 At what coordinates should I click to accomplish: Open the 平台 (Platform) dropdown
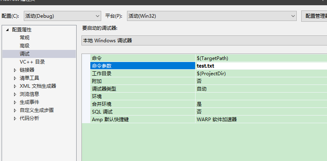click(212, 16)
